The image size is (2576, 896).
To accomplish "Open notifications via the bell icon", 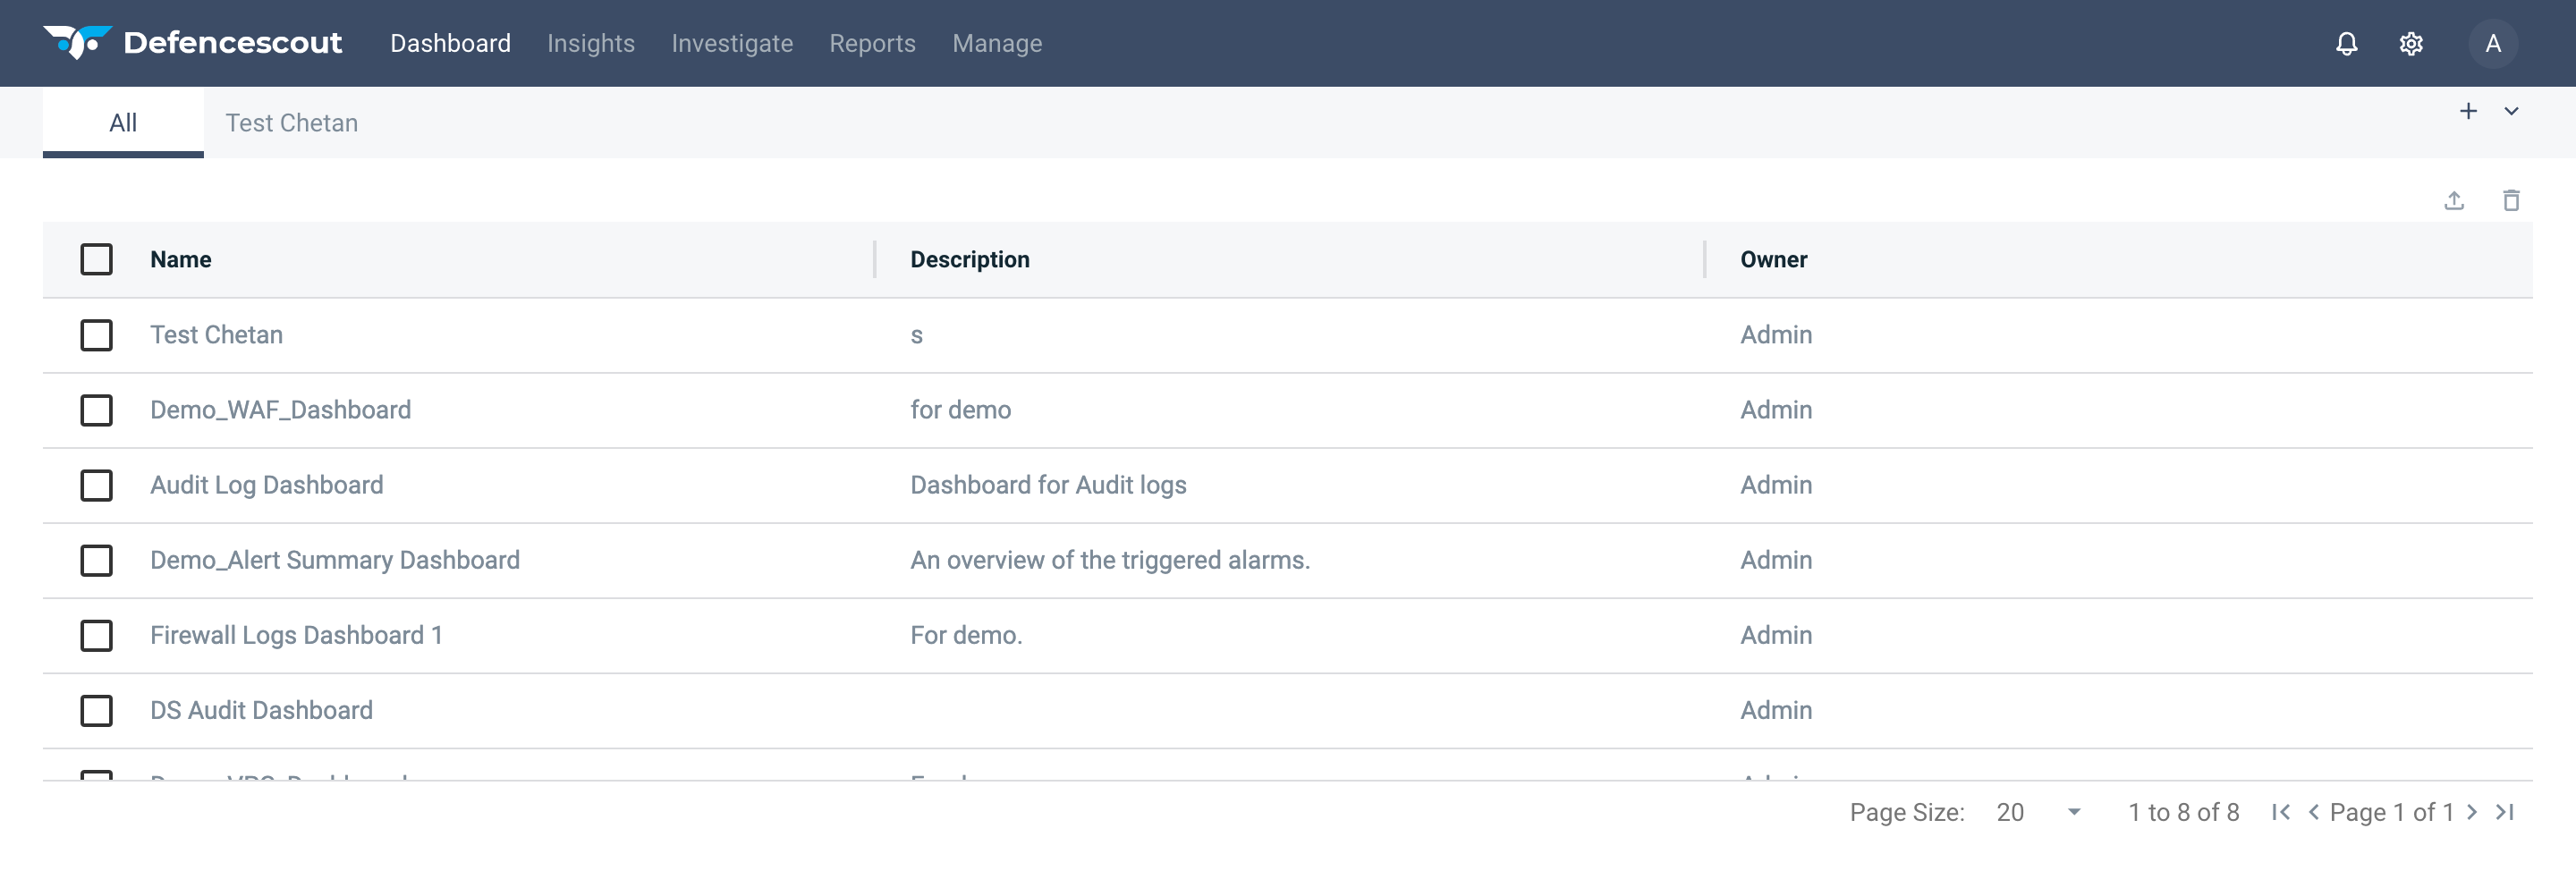I will pyautogui.click(x=2346, y=43).
